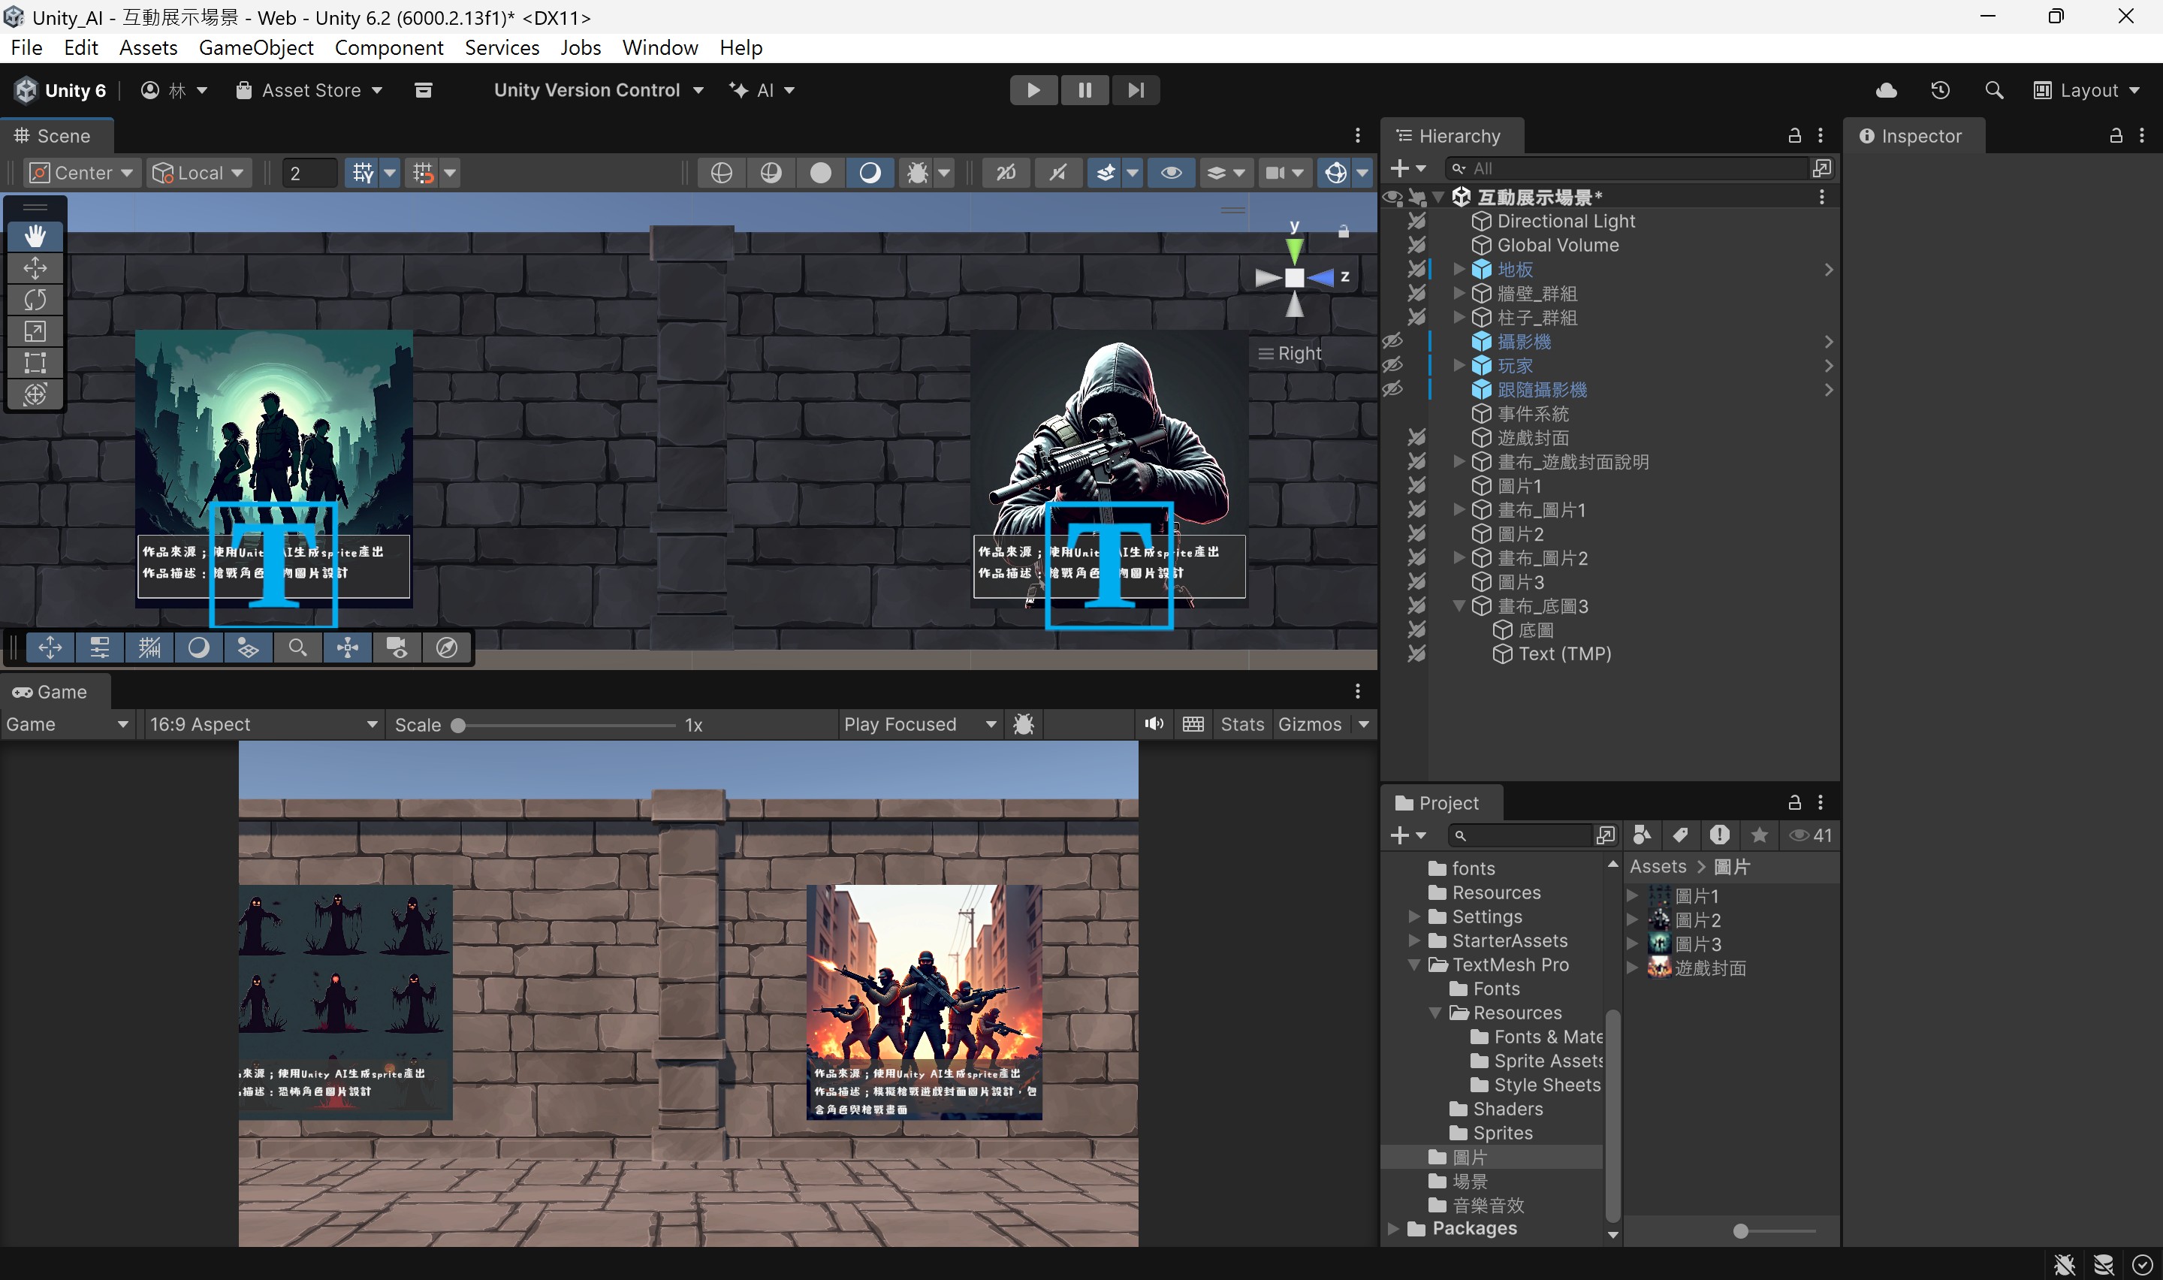
Task: Select the Scale tool
Action: 35,331
